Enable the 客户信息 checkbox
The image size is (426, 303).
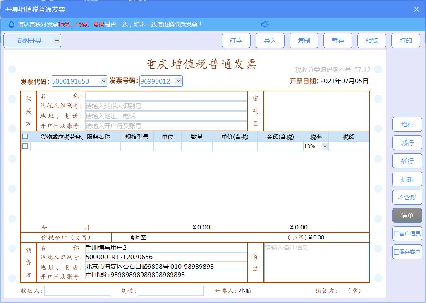pyautogui.click(x=396, y=234)
